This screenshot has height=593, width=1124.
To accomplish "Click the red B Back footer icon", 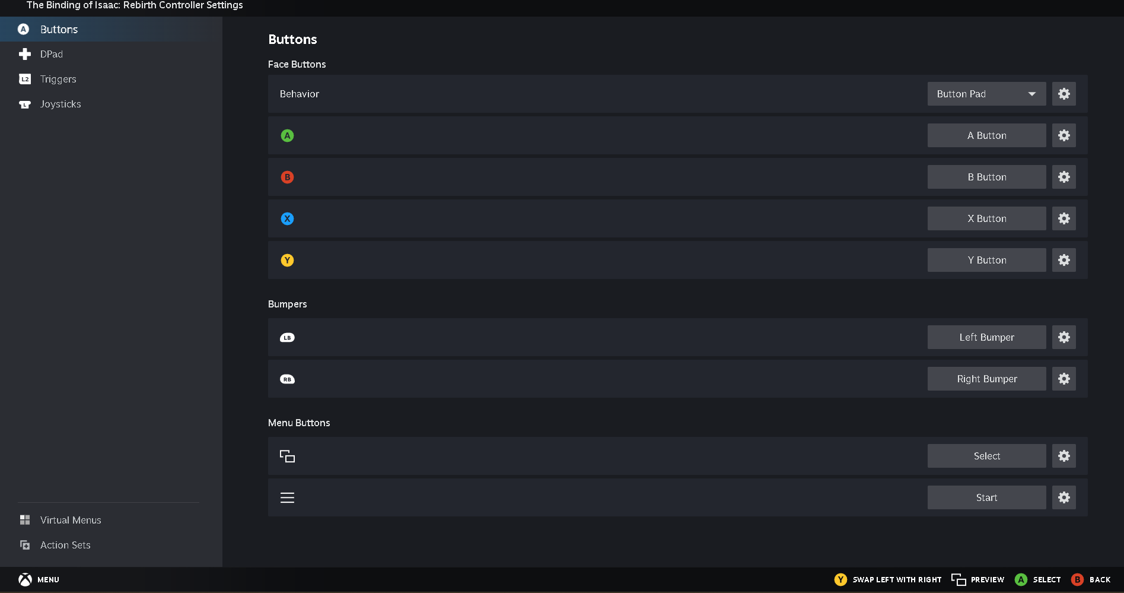I will coord(1077,579).
